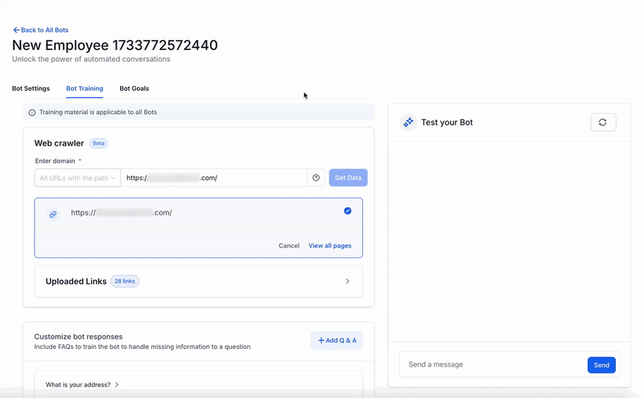Click the Beta badge next to Web crawler
644x398 pixels.
coord(98,143)
